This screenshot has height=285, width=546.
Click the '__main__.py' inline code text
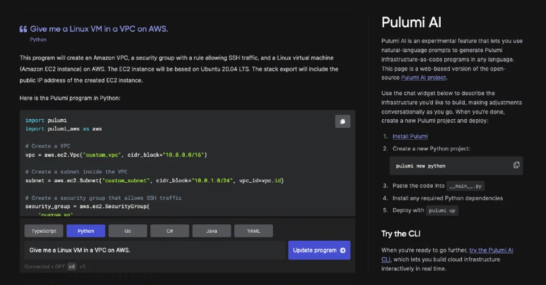pyautogui.click(x=465, y=186)
